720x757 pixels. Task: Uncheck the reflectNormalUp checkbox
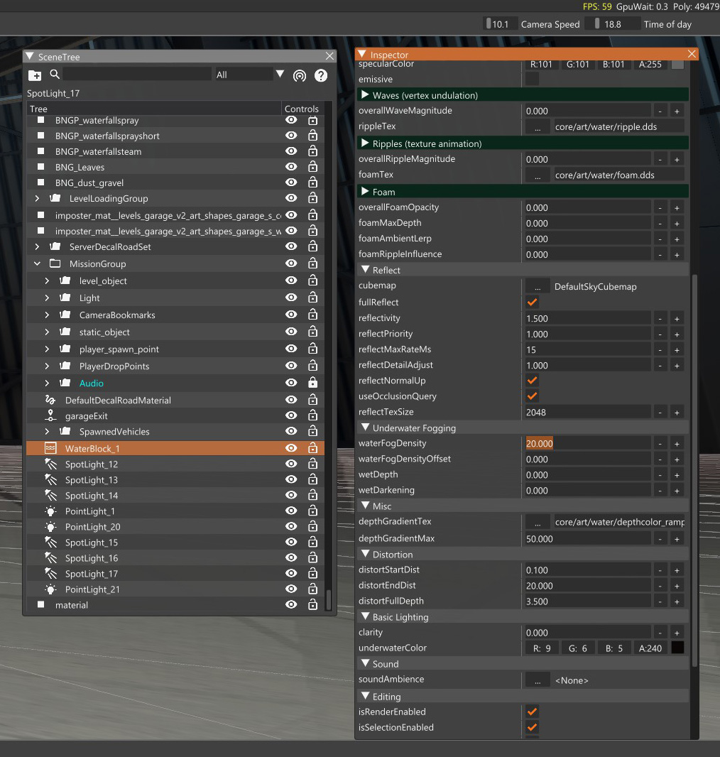point(533,381)
